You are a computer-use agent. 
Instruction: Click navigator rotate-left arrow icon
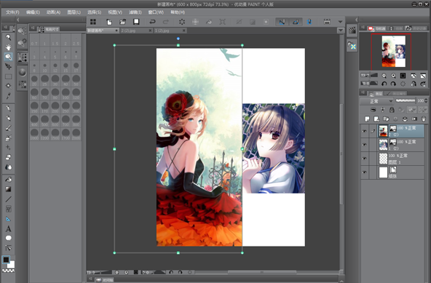tap(384, 84)
